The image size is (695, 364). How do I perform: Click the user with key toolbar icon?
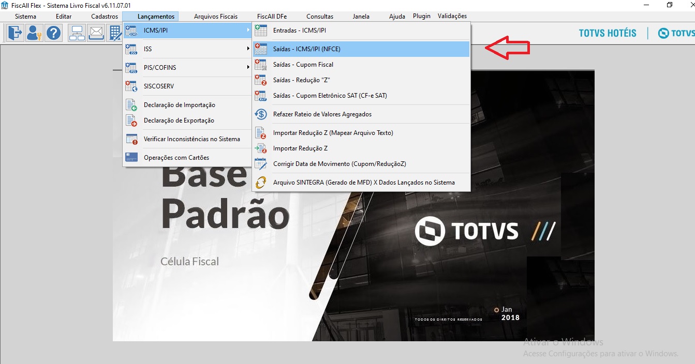tap(34, 33)
